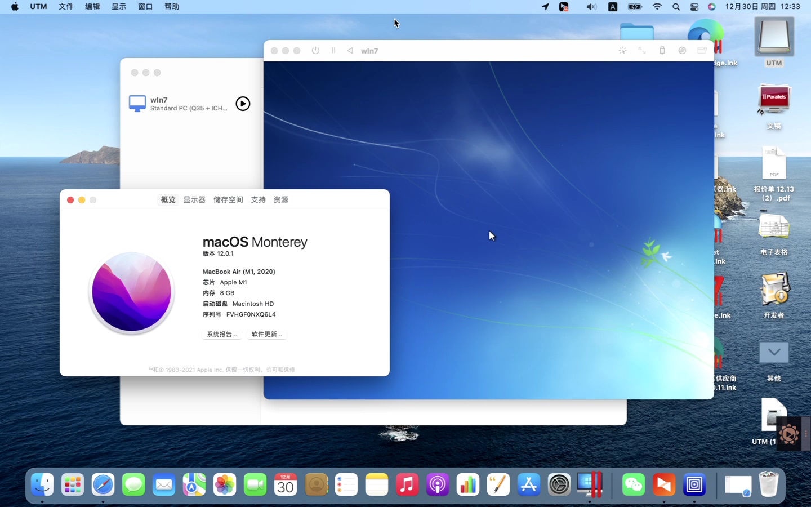This screenshot has width=811, height=507.
Task: Open System Preferences from the Dock
Action: pos(559,484)
